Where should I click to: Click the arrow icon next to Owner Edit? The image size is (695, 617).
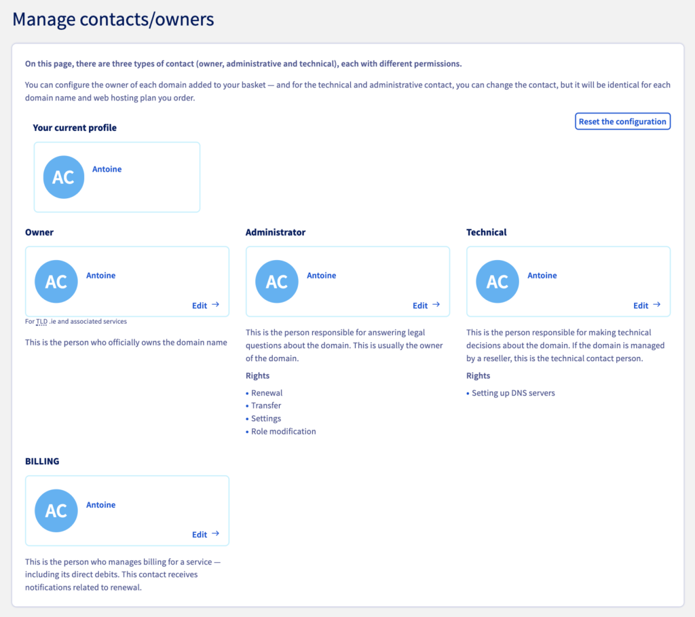click(215, 305)
